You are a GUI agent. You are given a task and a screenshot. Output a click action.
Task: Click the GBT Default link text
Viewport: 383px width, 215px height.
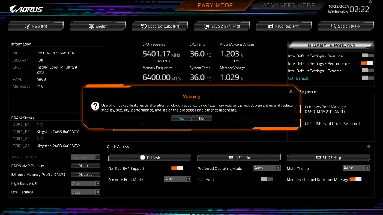point(298,78)
